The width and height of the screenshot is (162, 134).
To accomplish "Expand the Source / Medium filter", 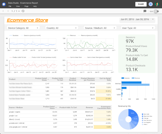I will tap(100, 28).
